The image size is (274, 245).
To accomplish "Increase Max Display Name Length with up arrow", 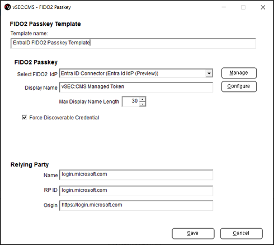I will (143, 99).
